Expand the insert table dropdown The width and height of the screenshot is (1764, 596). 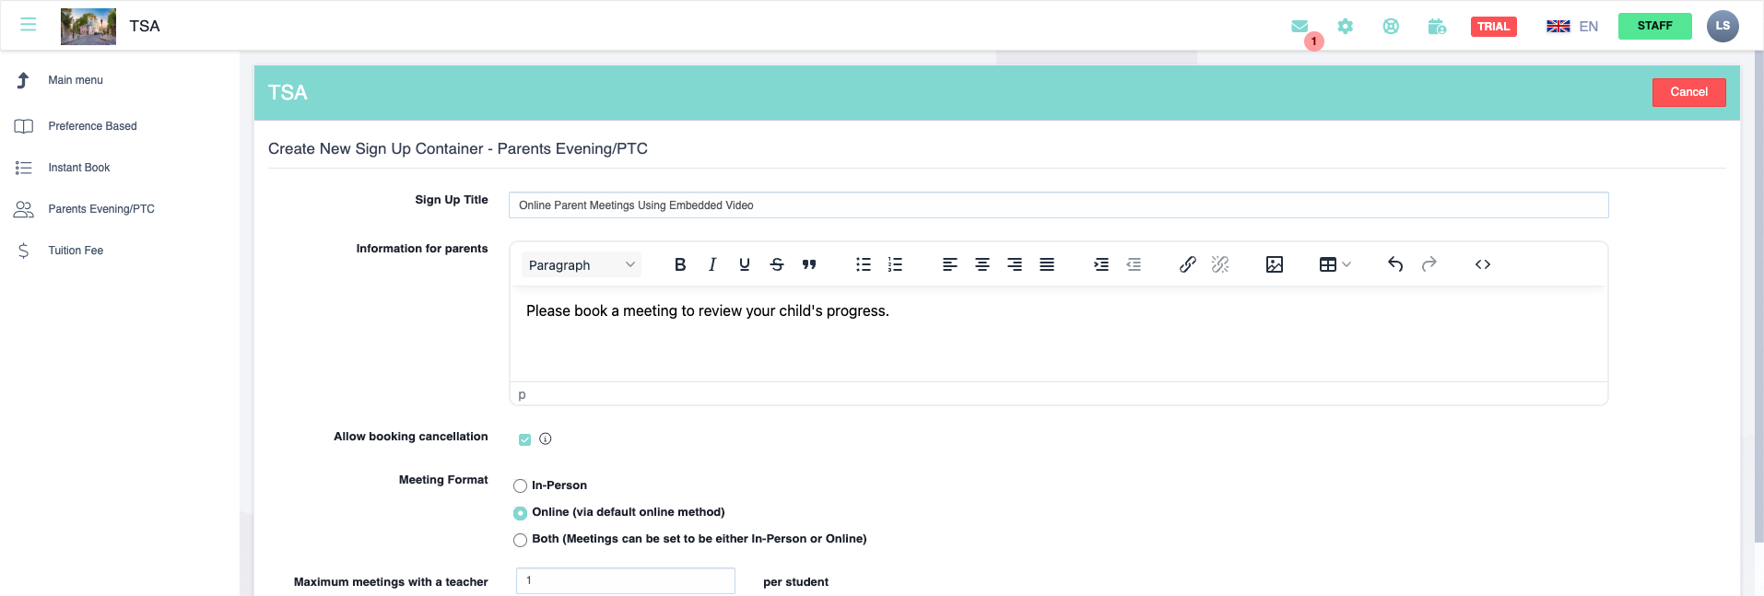(x=1335, y=264)
